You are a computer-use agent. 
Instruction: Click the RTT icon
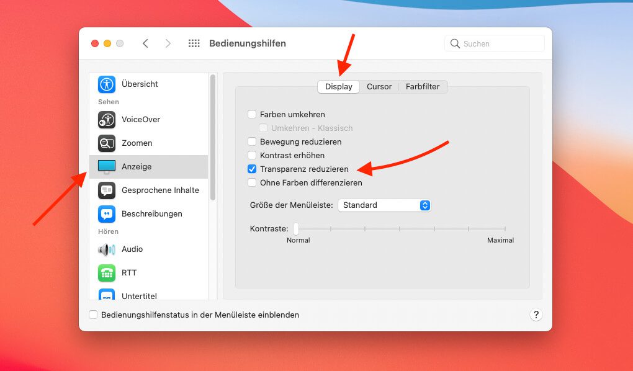pyautogui.click(x=107, y=273)
